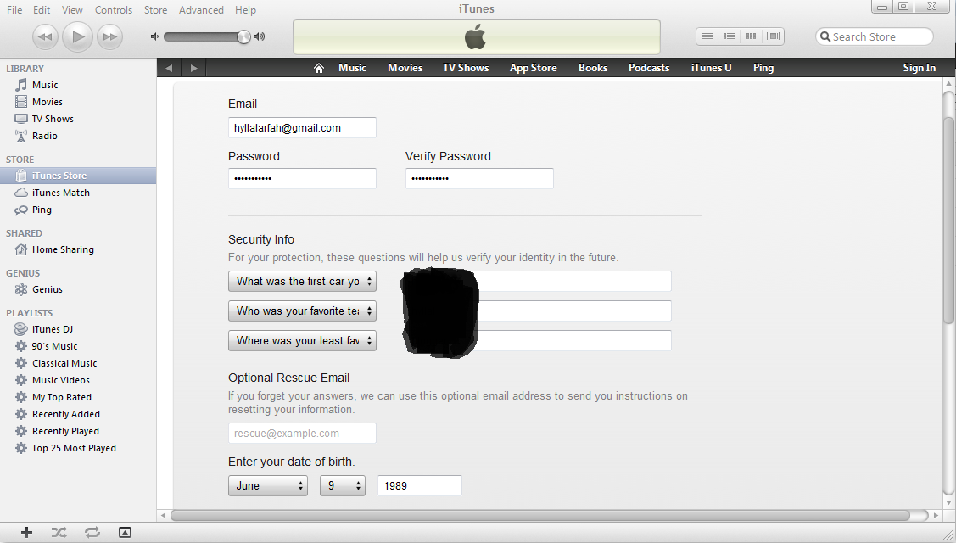Click the volume slider knob
This screenshot has width=956, height=543.
(x=243, y=36)
